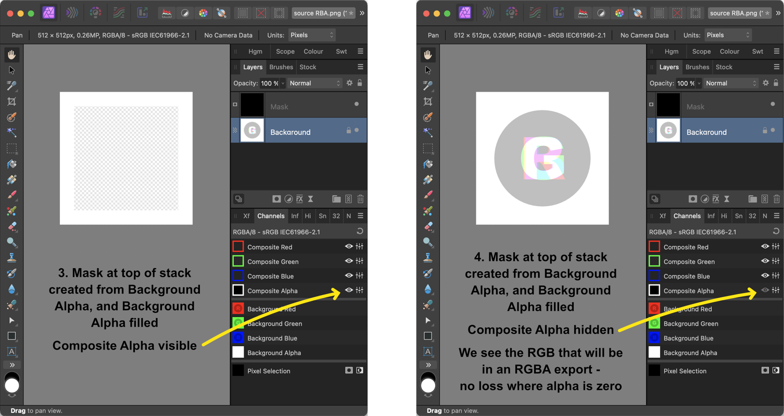Toggle Composite Blue eye in left window
The height and width of the screenshot is (416, 784).
(349, 276)
